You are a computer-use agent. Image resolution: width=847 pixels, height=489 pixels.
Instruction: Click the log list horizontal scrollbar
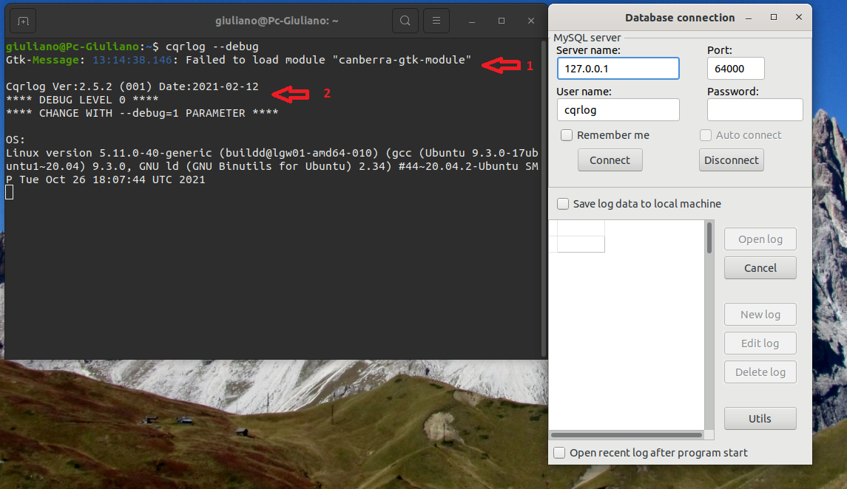(627, 434)
